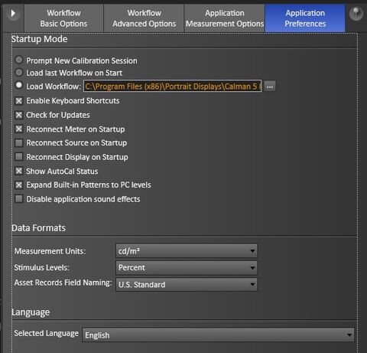This screenshot has width=367, height=353.
Task: Click the Asset Records Field Naming label
Action: tap(63, 283)
